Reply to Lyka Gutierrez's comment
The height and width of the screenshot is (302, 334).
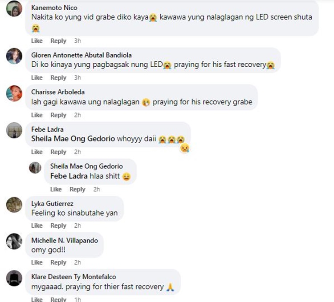pos(58,225)
